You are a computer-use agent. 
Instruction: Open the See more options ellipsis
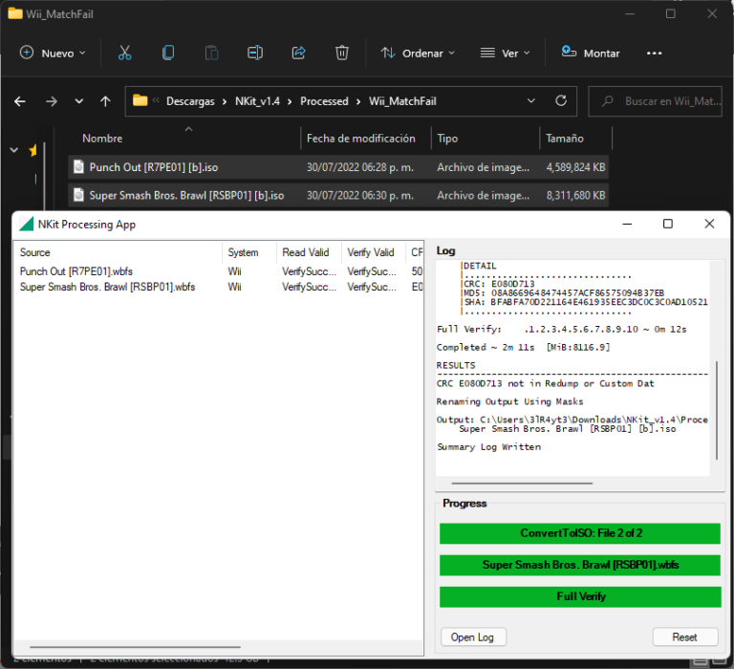pos(654,54)
